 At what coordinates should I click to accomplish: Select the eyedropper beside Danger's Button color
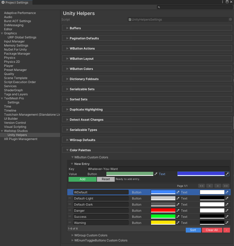pyautogui.click(x=178, y=210)
